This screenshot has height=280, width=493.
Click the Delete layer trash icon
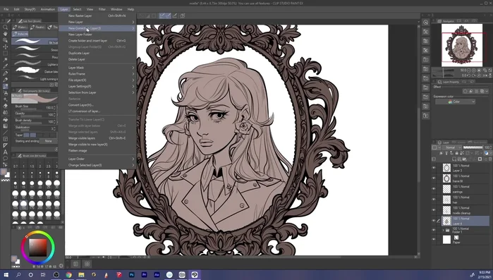tap(490, 159)
